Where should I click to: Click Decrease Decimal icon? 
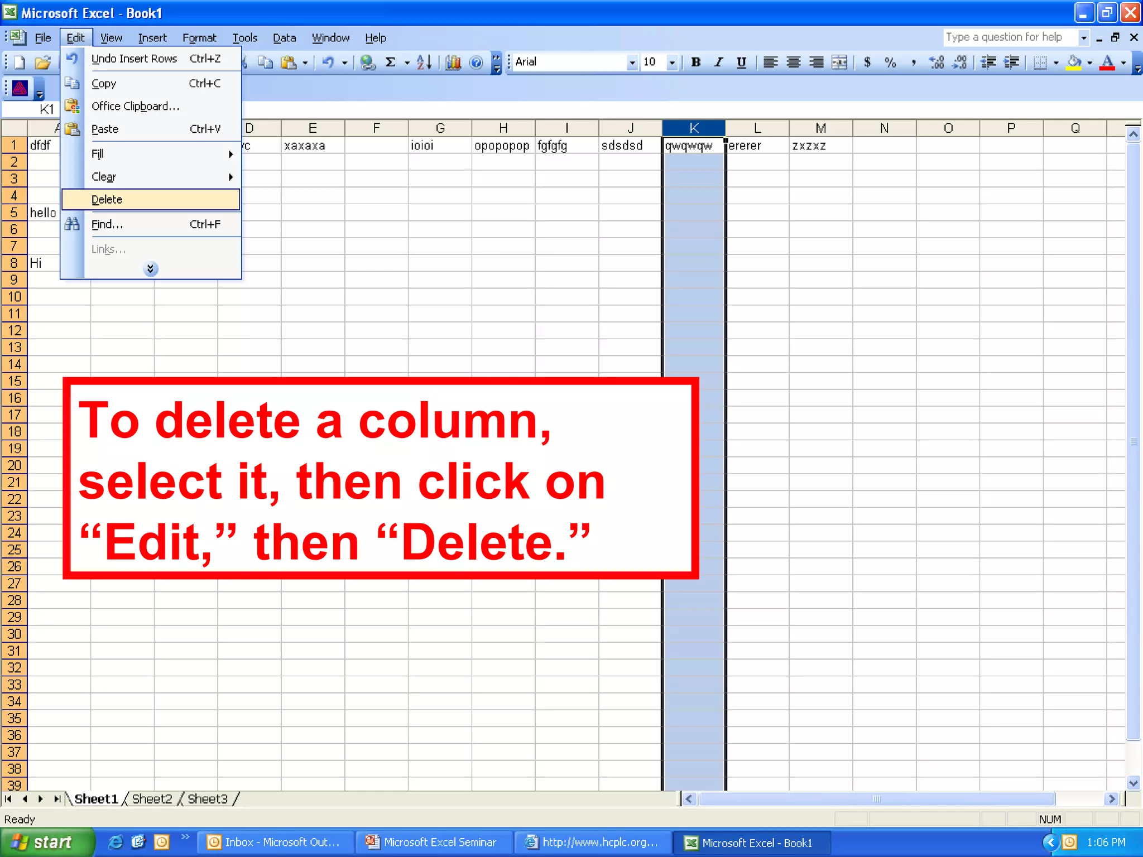pyautogui.click(x=959, y=62)
